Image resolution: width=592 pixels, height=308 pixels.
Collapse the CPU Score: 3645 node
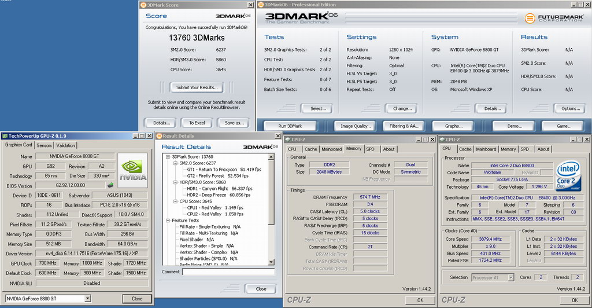click(175, 201)
